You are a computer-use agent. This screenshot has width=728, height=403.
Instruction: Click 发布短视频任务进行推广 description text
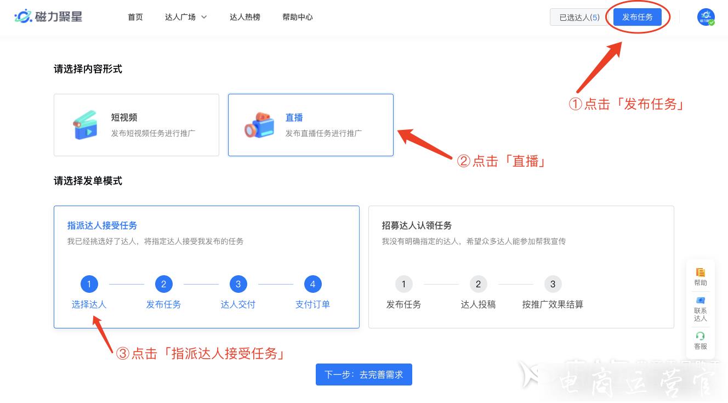(x=153, y=133)
